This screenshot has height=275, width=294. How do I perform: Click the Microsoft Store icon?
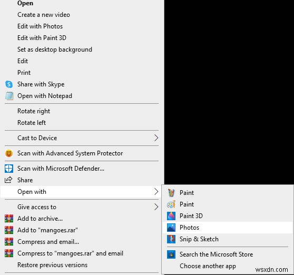pos(171,254)
